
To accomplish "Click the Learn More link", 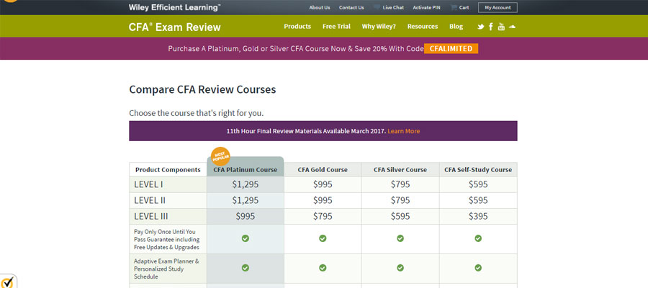I will (403, 131).
